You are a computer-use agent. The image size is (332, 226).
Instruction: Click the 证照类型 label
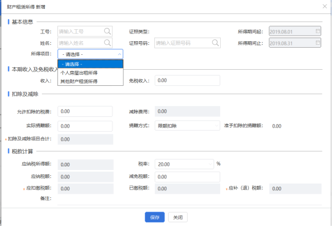(139, 32)
